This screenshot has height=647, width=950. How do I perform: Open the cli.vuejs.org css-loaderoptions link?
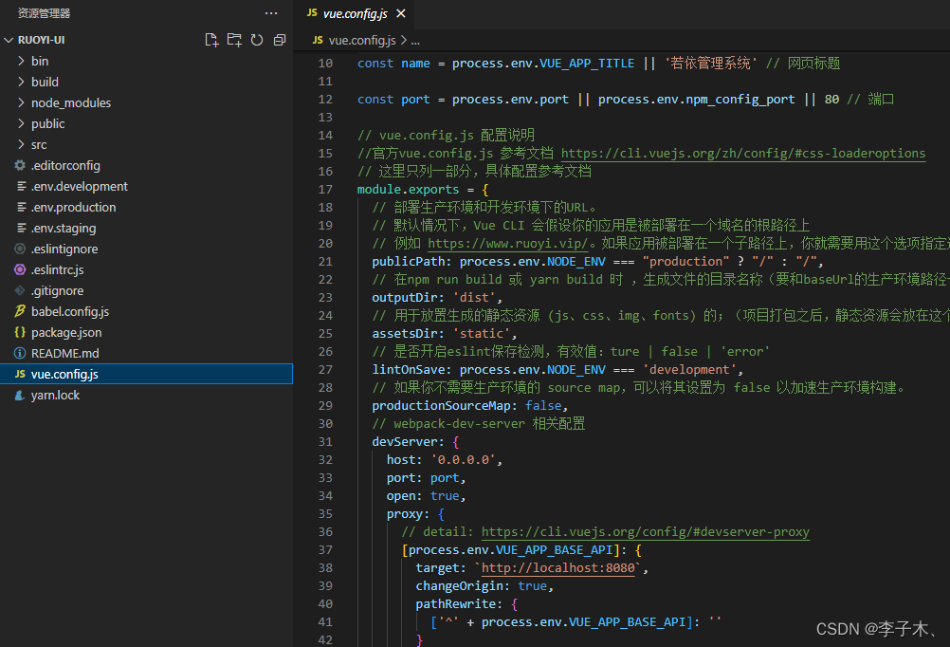742,154
